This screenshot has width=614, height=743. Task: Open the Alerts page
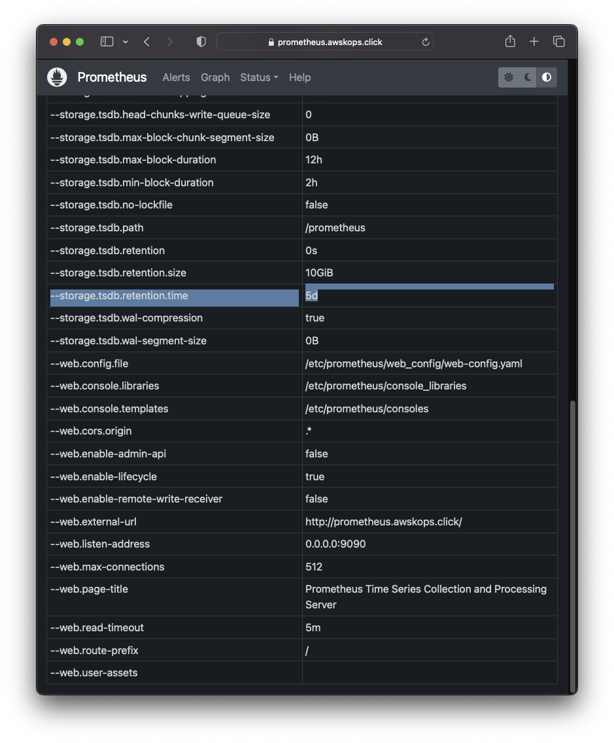click(x=176, y=77)
